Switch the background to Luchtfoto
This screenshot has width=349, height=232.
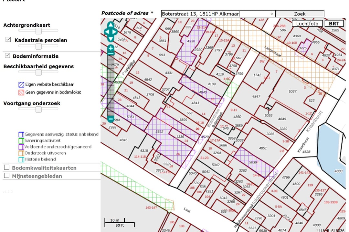point(307,24)
